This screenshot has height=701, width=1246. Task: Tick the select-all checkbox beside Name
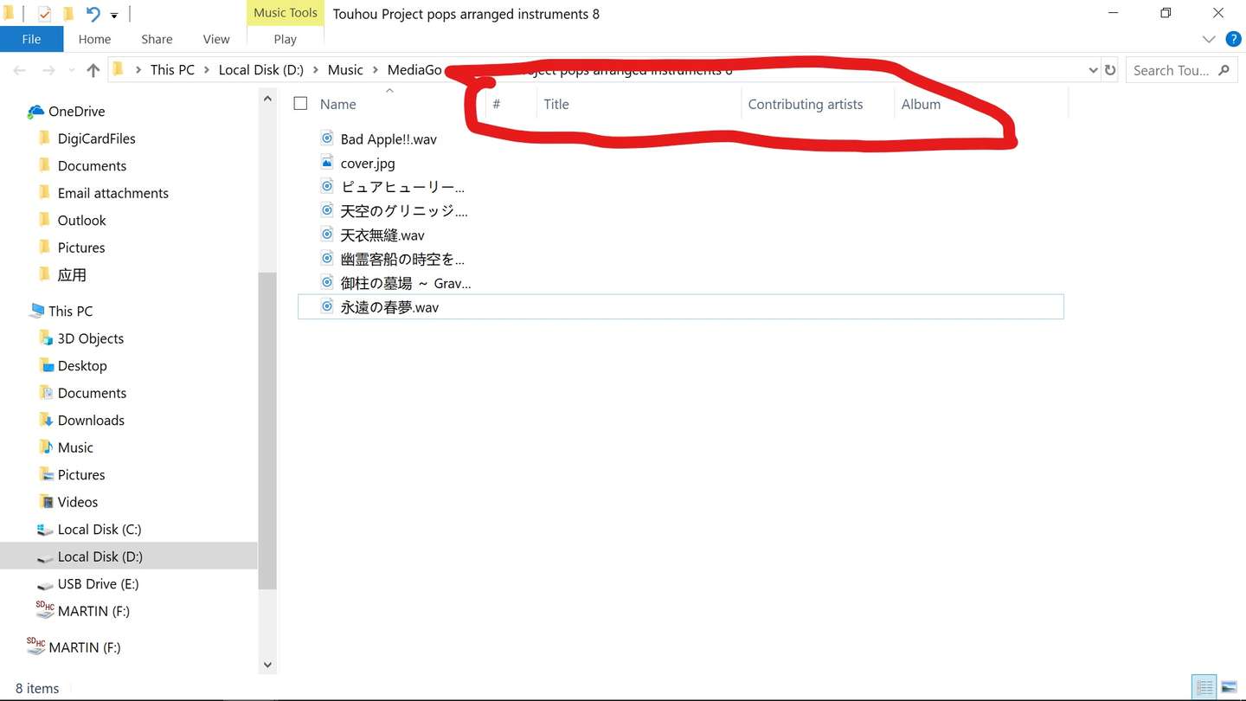[x=300, y=104]
